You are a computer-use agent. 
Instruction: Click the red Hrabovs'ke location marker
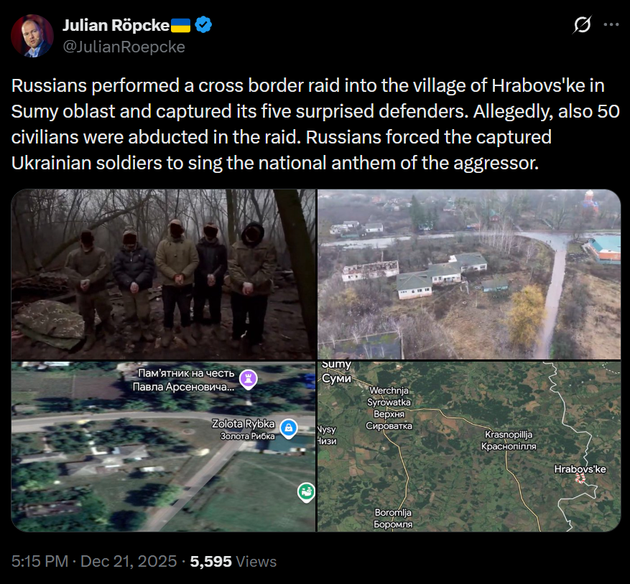(580, 479)
